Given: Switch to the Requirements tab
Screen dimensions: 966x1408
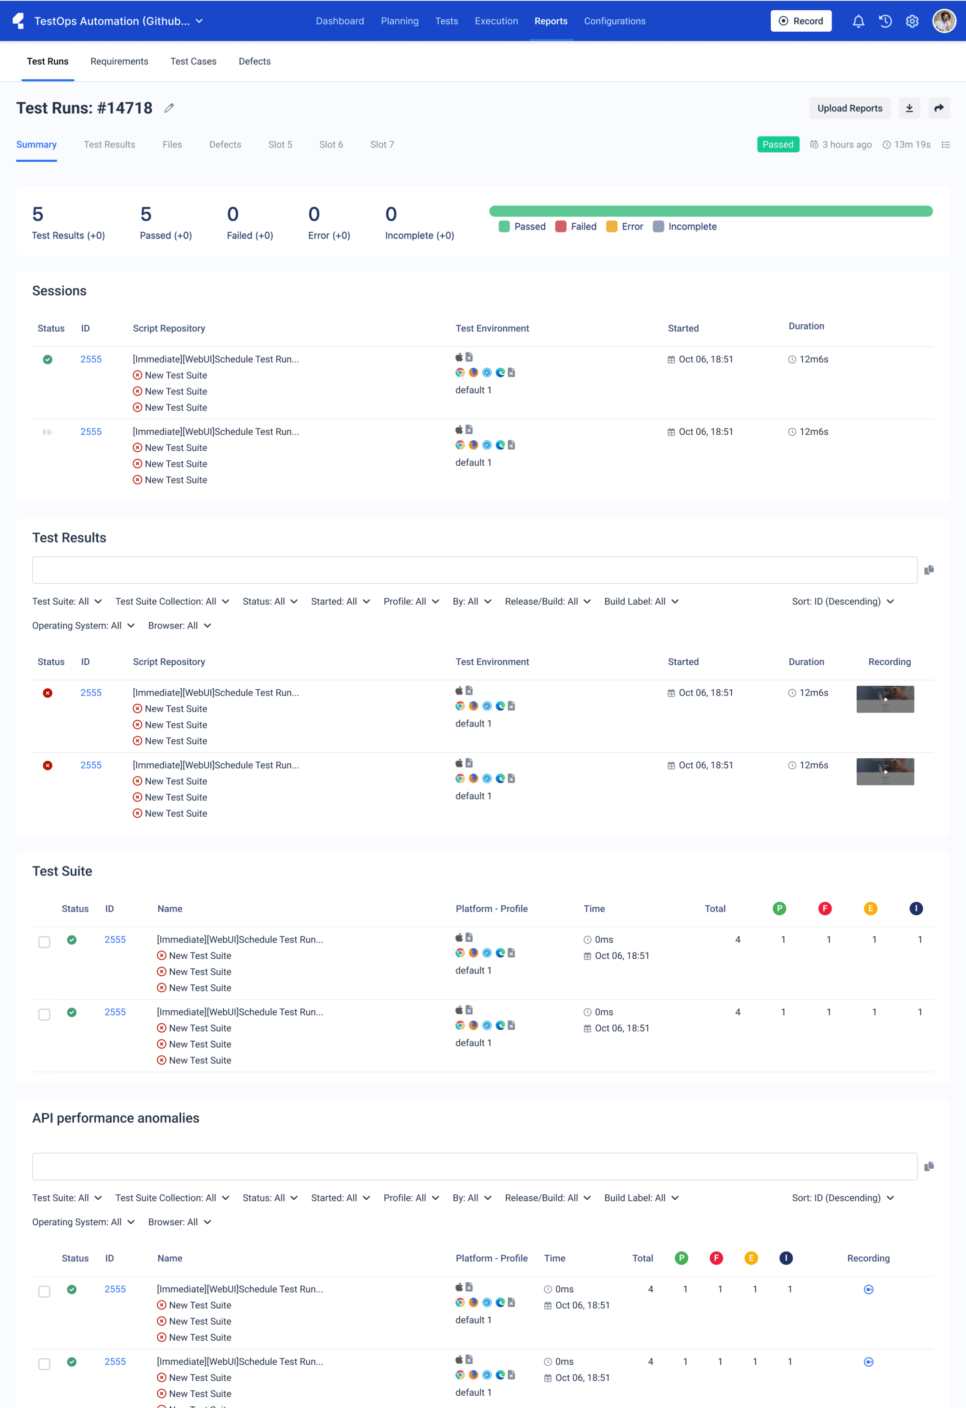Looking at the screenshot, I should pyautogui.click(x=119, y=61).
